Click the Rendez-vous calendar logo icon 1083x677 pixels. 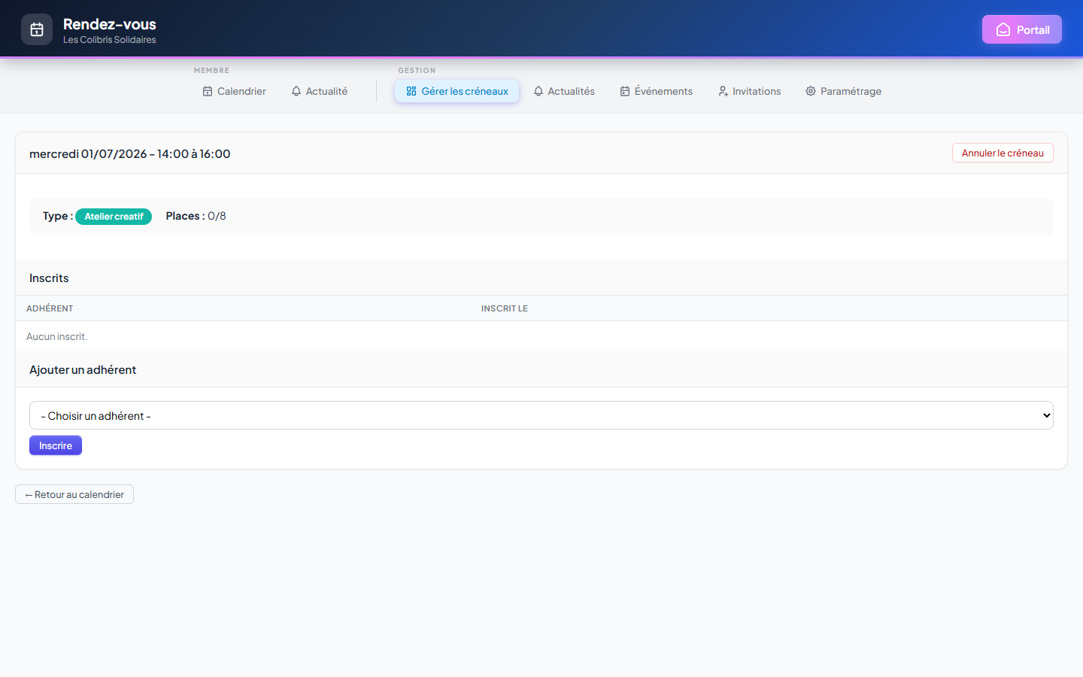tap(37, 29)
